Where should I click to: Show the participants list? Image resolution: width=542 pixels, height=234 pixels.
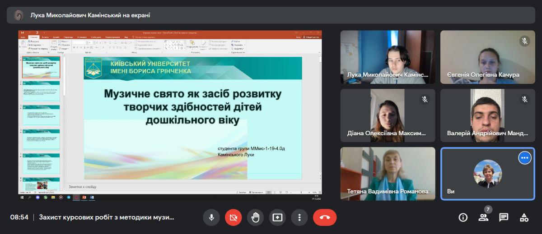click(x=483, y=217)
